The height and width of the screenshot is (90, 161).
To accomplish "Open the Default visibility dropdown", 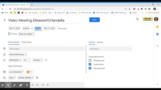I will pos(26,78).
